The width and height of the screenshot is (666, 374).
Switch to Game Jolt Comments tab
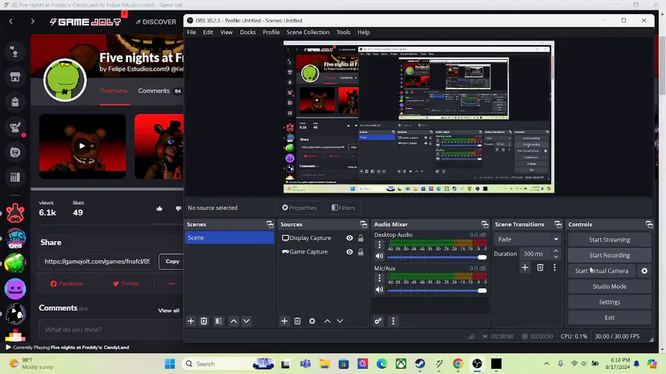[159, 91]
